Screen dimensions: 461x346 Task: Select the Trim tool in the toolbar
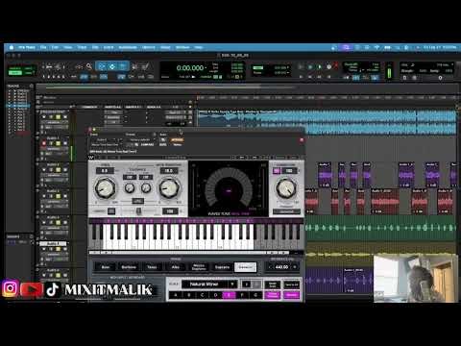tap(102, 66)
